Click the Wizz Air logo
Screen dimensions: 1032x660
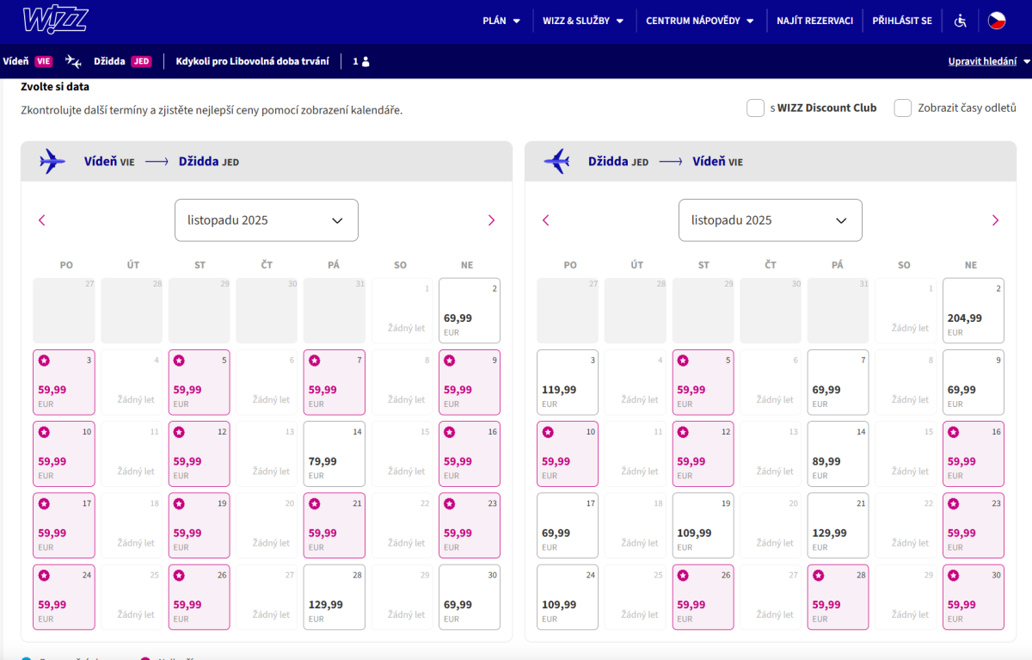click(55, 20)
